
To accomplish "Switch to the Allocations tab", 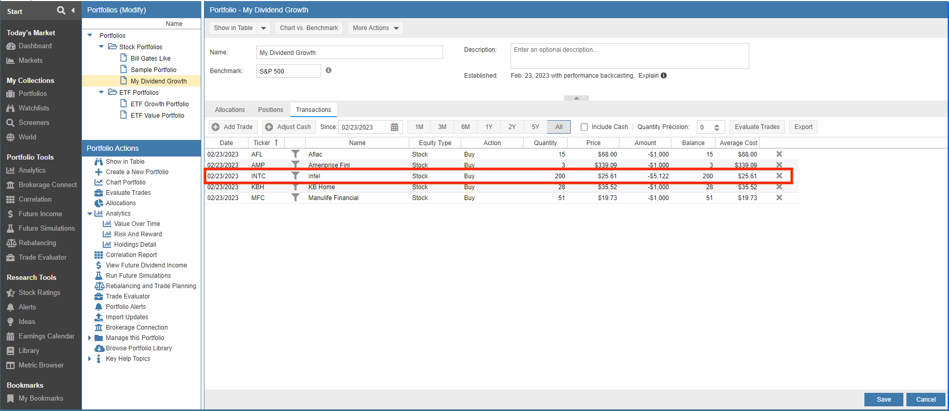I will click(230, 110).
